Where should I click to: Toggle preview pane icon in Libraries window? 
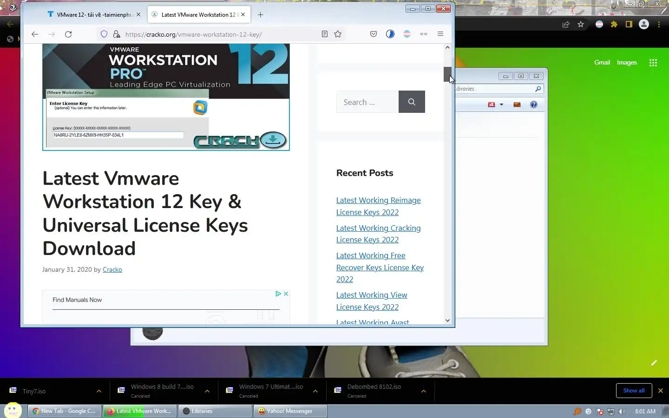[x=517, y=104]
